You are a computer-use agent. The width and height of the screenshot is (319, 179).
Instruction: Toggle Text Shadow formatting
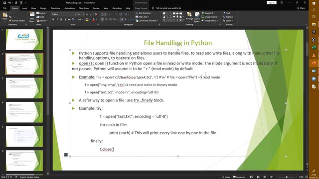(x=65, y=19)
